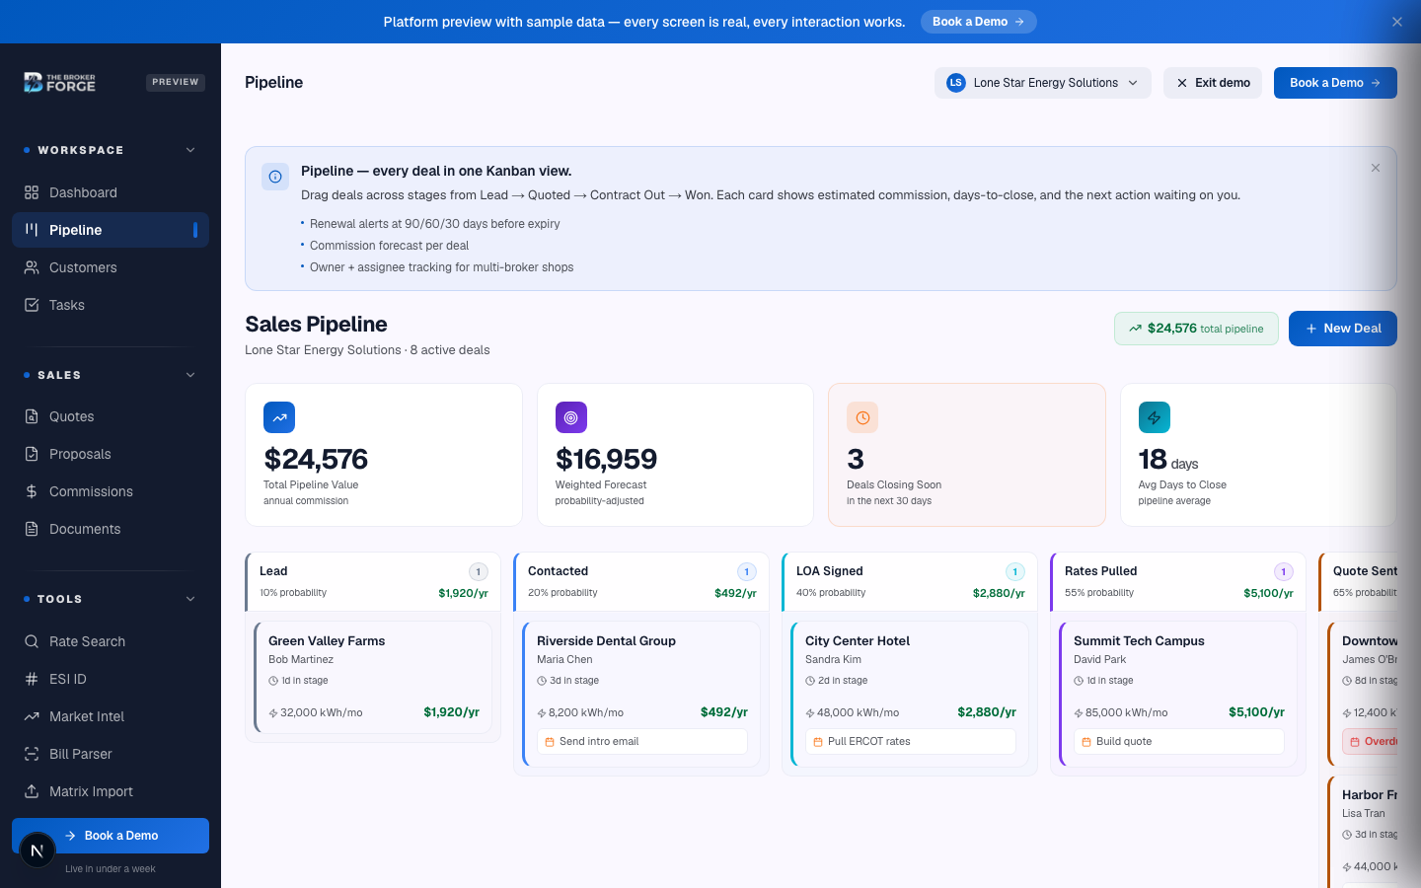Click The Broker Forge logo
The image size is (1421, 888).
point(60,82)
